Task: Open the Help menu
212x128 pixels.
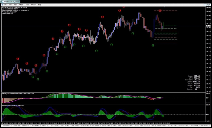Action: tap(39, 5)
